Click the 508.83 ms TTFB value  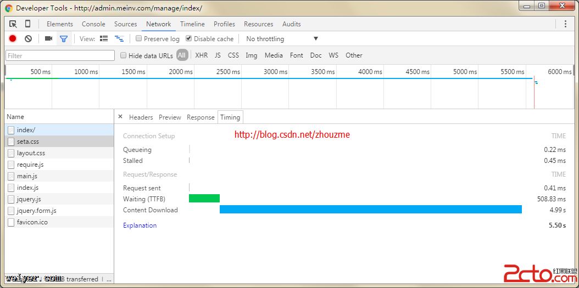click(552, 199)
